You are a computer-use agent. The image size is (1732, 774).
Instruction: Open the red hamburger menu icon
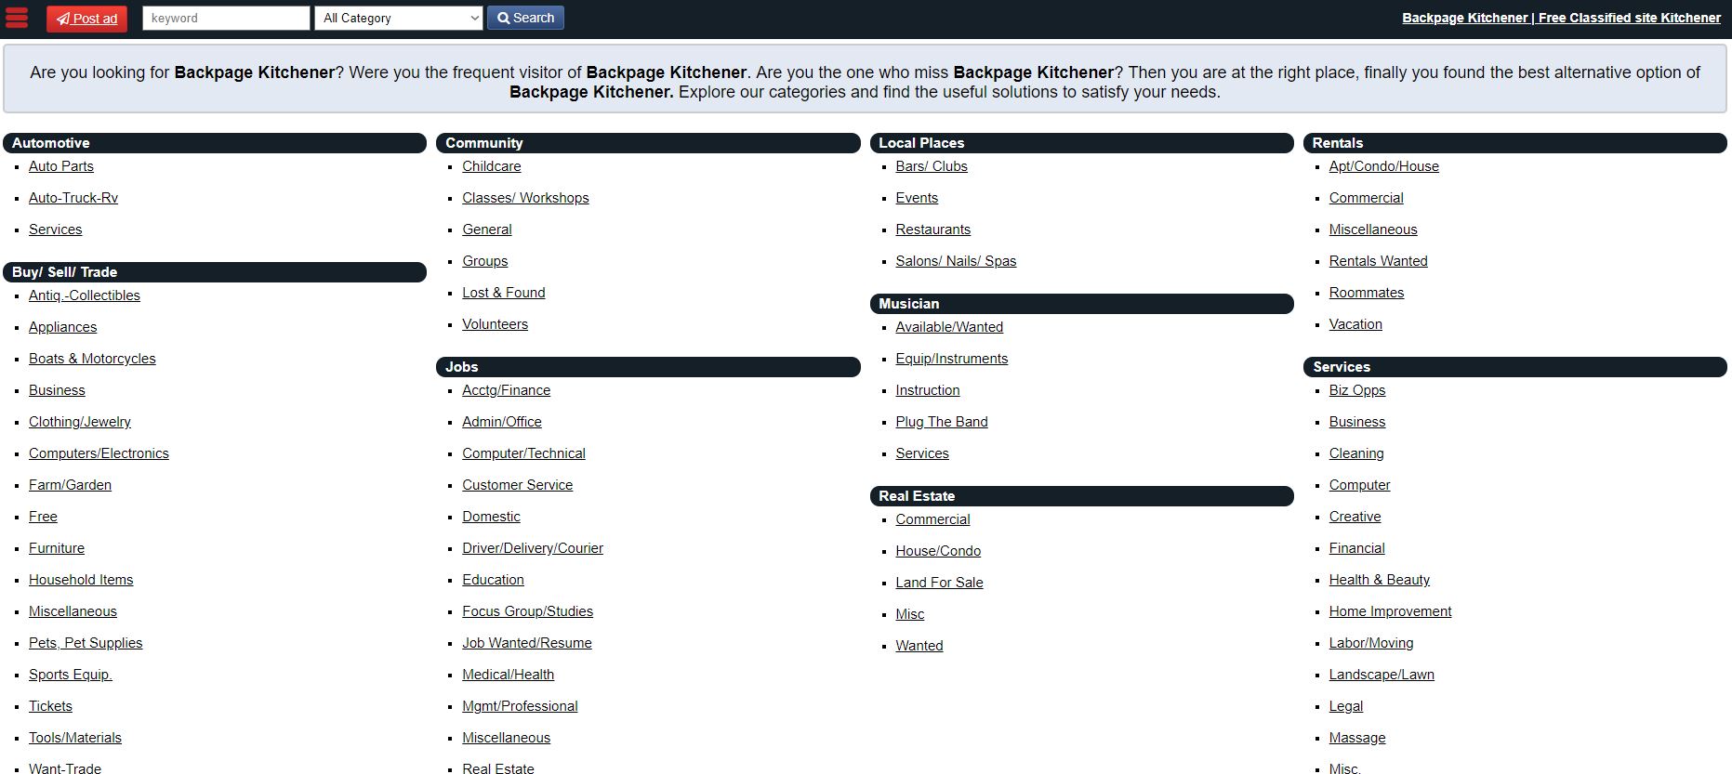[17, 18]
